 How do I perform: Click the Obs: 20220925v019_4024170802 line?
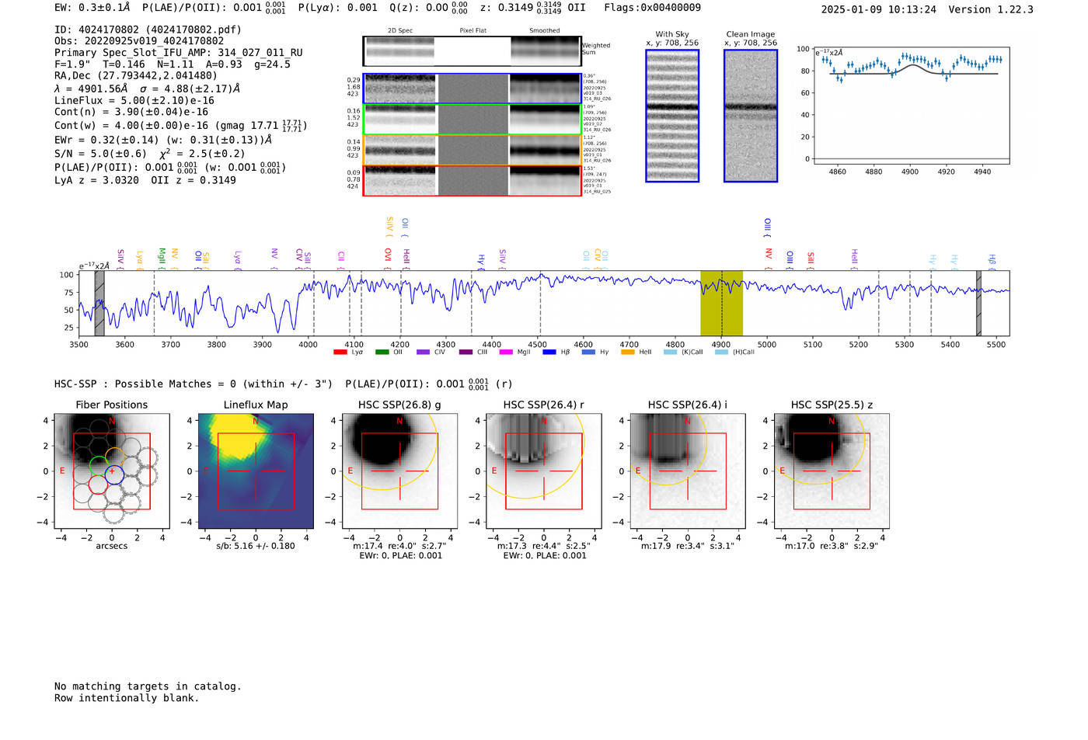click(x=139, y=41)
